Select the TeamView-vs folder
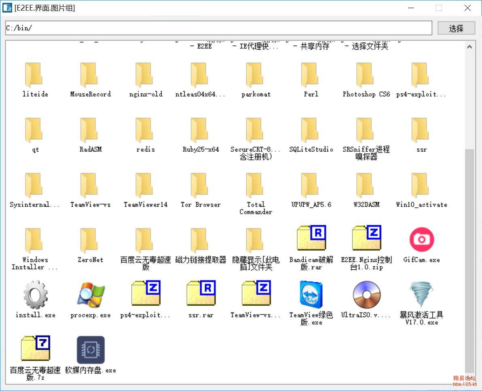This screenshot has height=391, width=482. click(x=89, y=185)
